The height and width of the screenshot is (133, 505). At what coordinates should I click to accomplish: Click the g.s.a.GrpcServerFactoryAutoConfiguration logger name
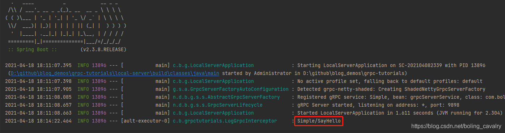(x=231, y=89)
